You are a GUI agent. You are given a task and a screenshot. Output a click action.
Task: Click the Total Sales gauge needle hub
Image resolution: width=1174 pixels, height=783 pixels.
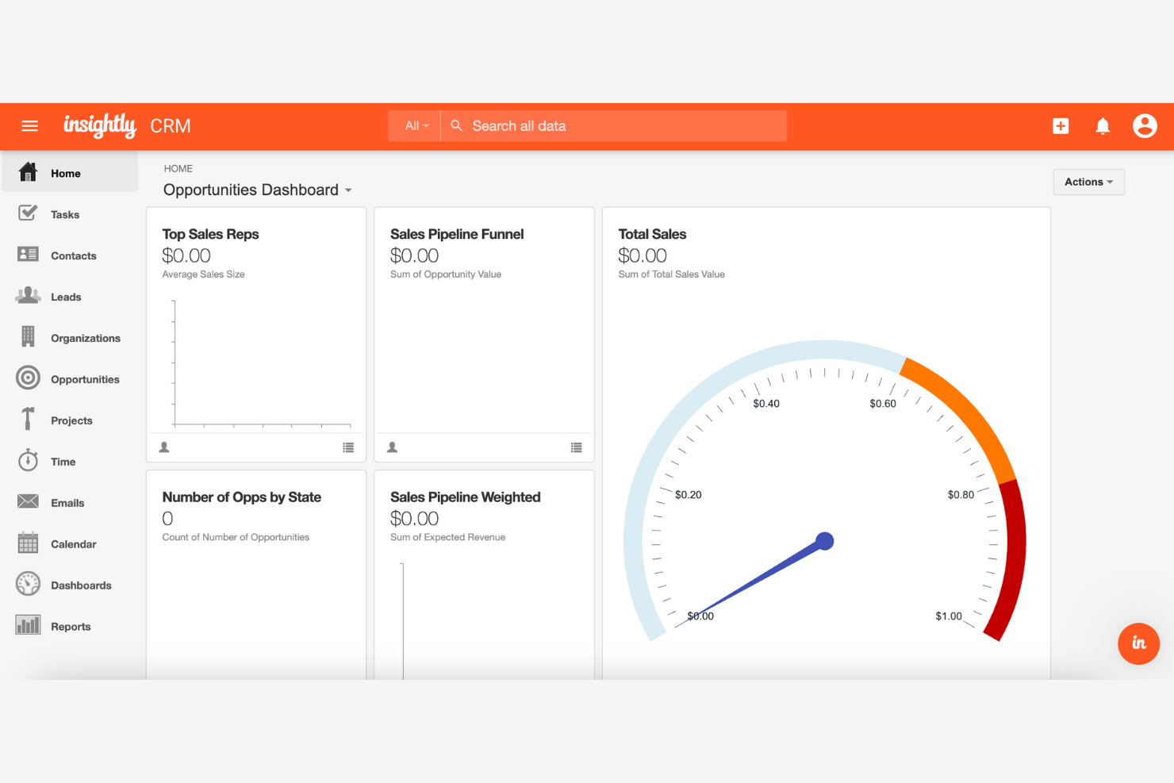click(825, 541)
